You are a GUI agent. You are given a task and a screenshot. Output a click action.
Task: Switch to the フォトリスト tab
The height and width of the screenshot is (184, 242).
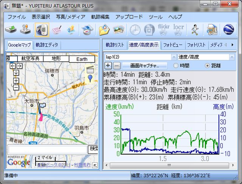(197, 45)
